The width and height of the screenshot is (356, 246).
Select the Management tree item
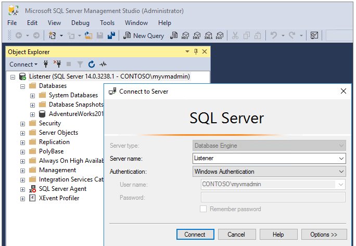(x=57, y=170)
